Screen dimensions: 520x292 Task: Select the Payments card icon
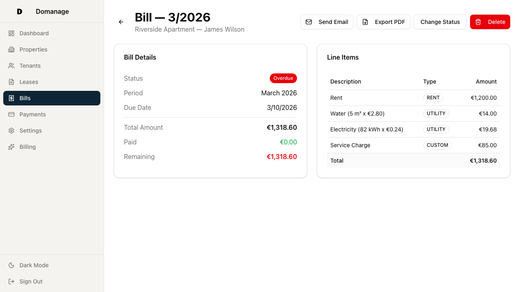11,114
